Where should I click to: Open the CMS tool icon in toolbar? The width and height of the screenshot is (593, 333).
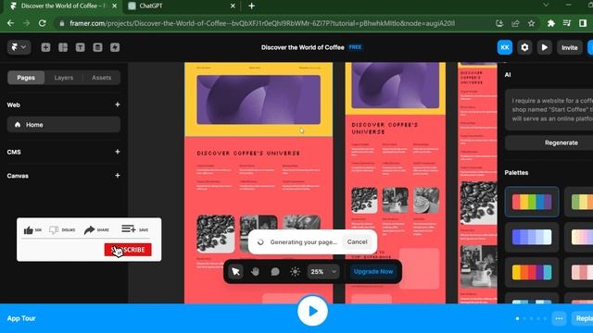click(x=97, y=47)
